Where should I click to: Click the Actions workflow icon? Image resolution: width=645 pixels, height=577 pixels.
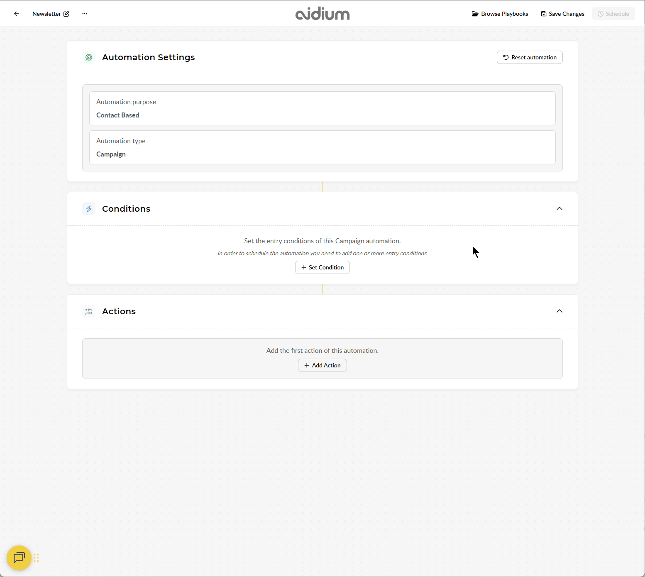[89, 311]
